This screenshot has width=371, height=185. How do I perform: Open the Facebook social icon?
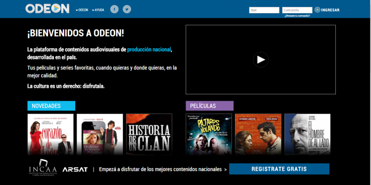coord(115,9)
